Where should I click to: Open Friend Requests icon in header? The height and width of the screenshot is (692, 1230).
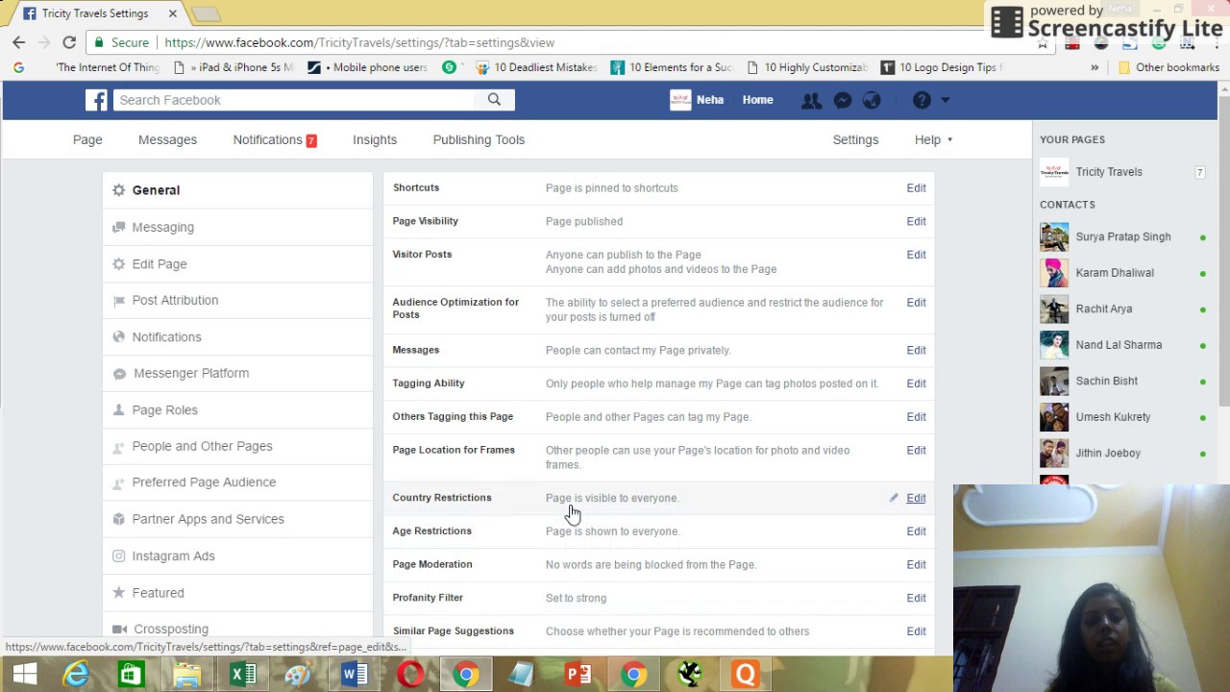tap(812, 100)
